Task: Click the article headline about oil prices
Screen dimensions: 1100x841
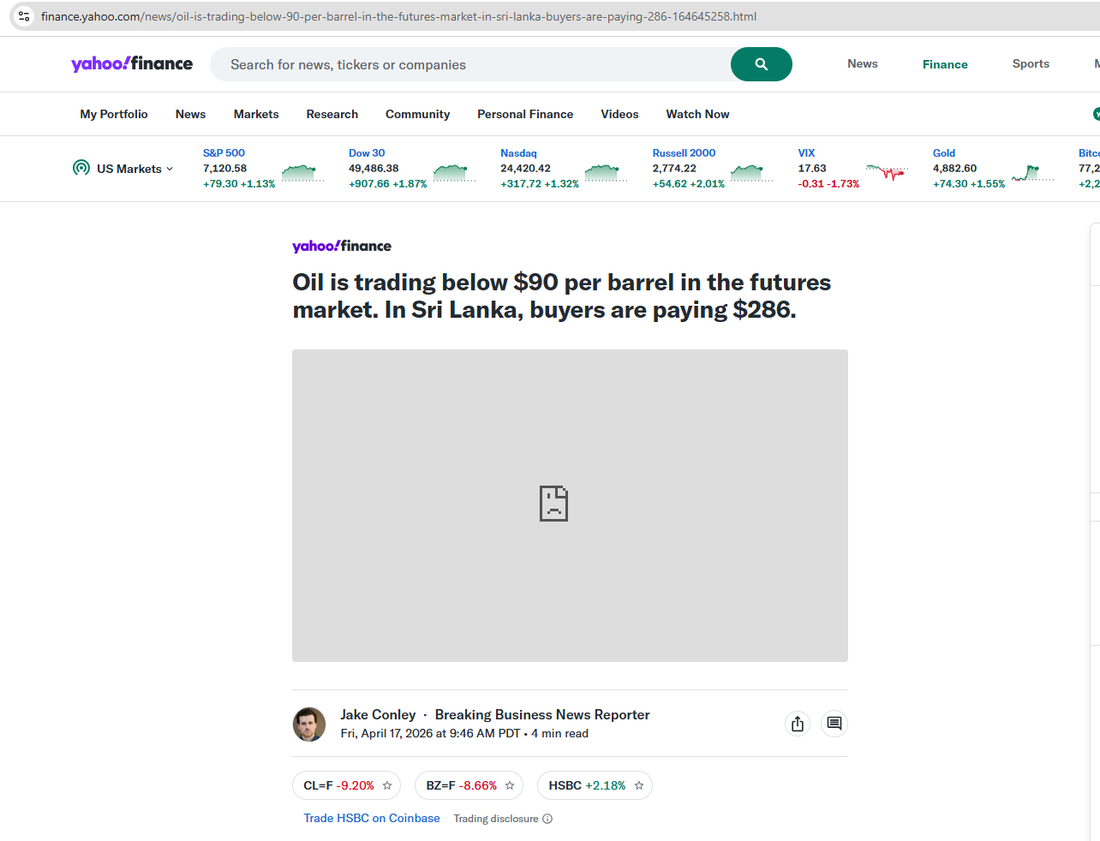Action: pos(562,295)
